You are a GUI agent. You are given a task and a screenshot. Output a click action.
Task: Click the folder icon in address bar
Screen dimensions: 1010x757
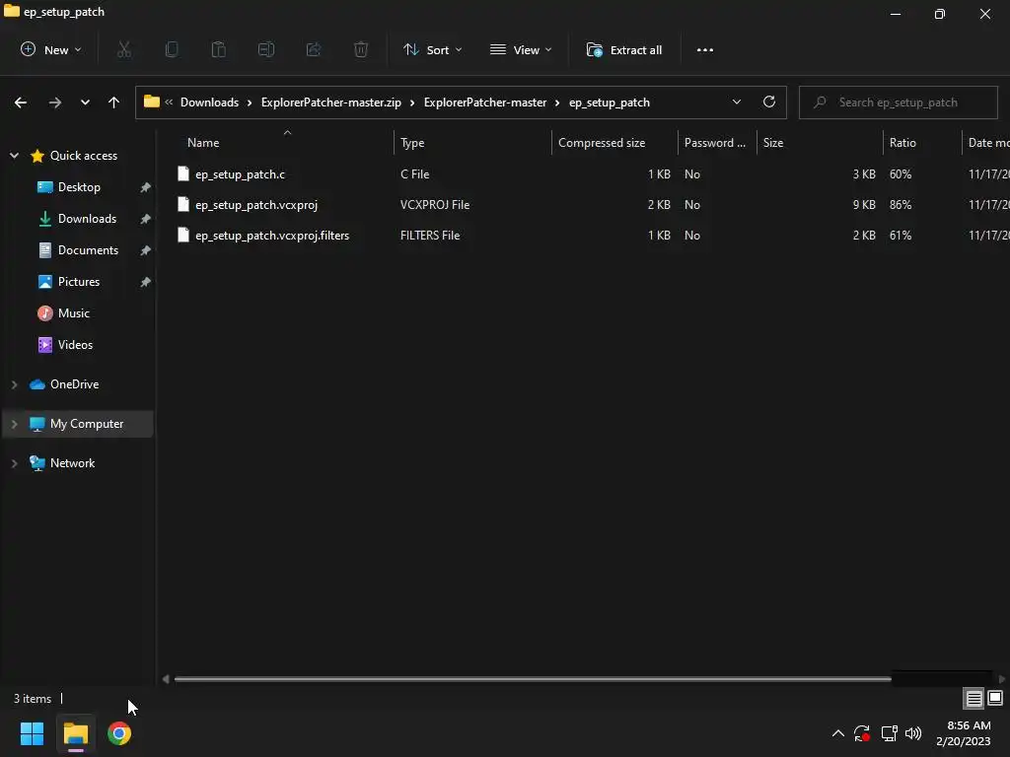(x=151, y=102)
